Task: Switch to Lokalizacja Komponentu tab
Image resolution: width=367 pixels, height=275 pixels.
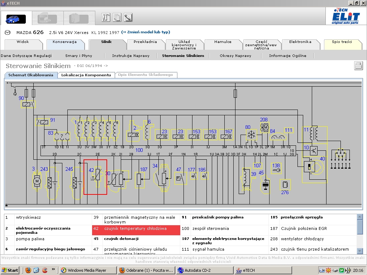Action: click(85, 75)
